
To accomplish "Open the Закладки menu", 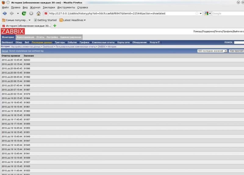I will pyautogui.click(x=49, y=7).
